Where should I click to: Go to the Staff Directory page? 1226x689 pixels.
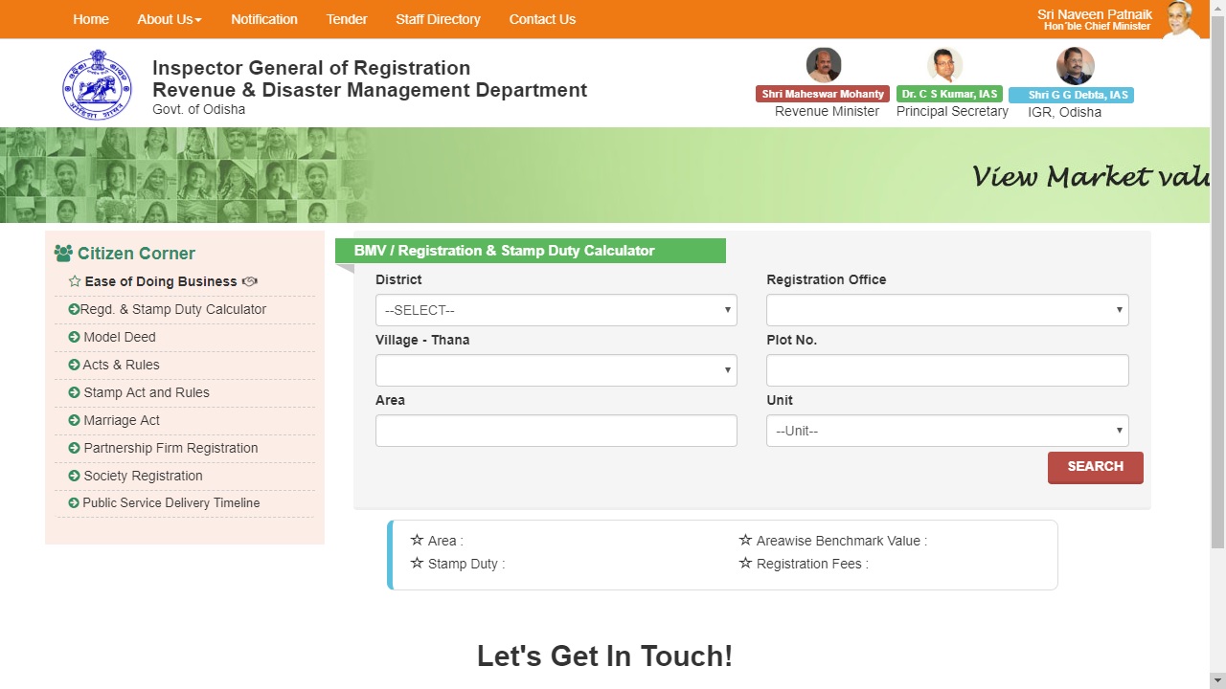438,19
